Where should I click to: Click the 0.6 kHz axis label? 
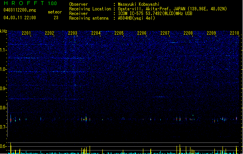pyautogui.click(x=3, y=146)
